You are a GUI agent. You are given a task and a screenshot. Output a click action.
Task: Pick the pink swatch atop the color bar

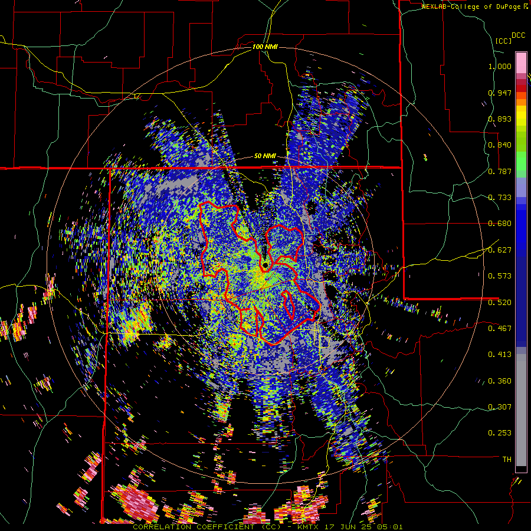pos(521,63)
